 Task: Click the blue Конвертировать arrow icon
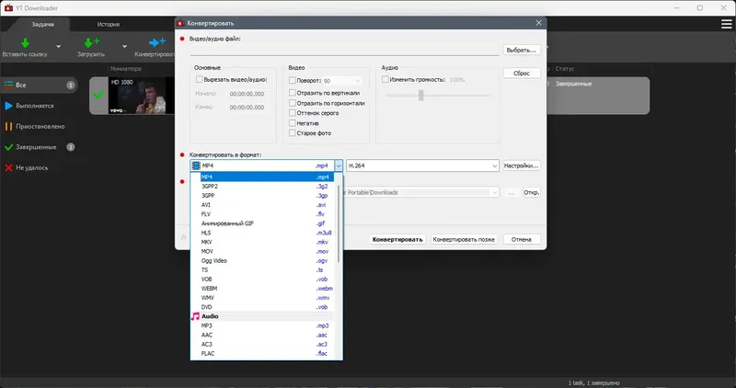pos(156,42)
